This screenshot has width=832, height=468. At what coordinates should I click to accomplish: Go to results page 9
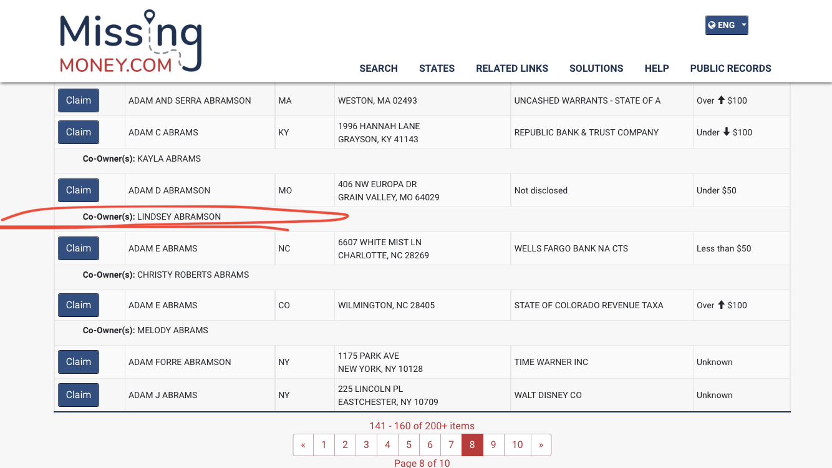[493, 445]
